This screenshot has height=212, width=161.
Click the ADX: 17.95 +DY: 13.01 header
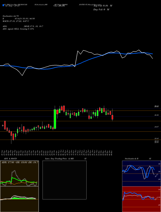tap(20, 162)
